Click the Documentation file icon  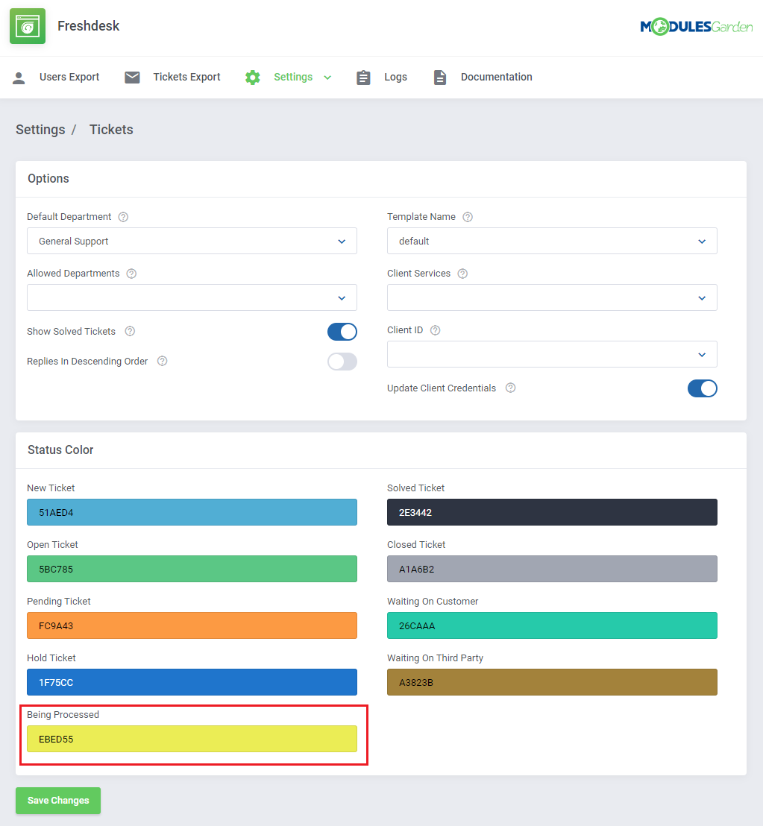coord(440,78)
